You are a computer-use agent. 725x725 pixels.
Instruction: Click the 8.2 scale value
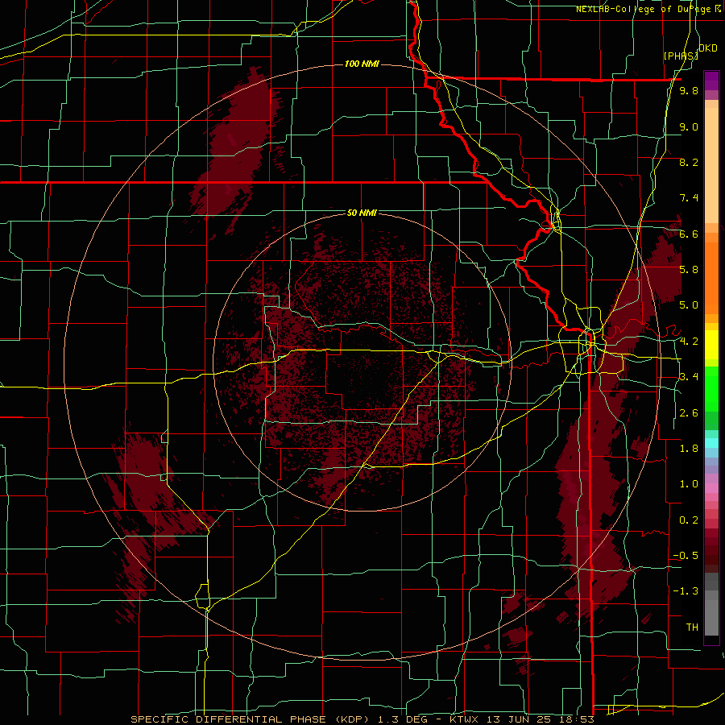689,162
